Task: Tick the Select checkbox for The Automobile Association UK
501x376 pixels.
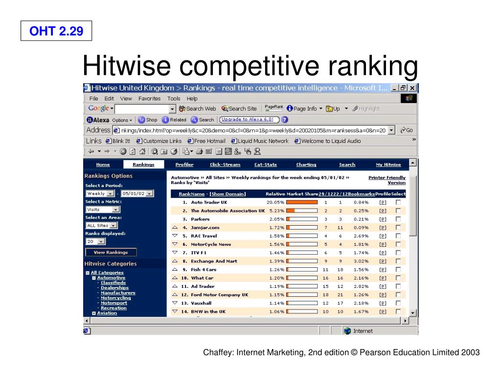Action: click(x=398, y=211)
